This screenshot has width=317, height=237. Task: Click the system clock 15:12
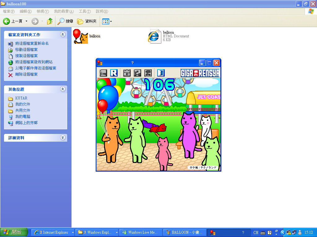(309, 232)
